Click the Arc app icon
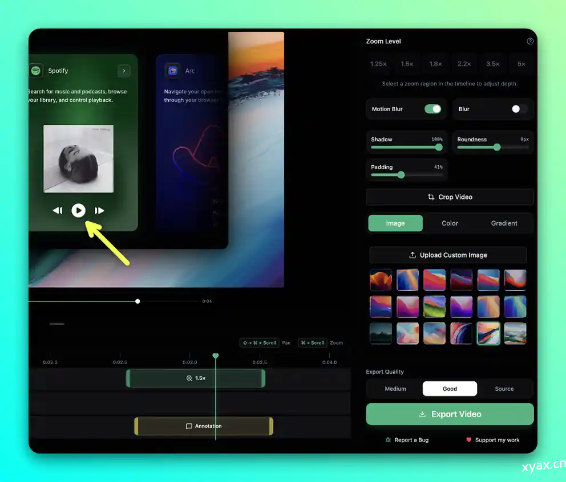566x482 pixels. coord(172,71)
